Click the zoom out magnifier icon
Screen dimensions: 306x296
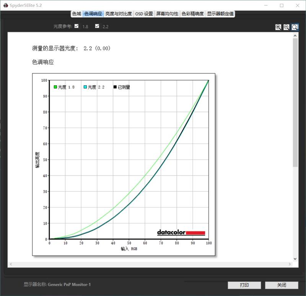point(286,27)
